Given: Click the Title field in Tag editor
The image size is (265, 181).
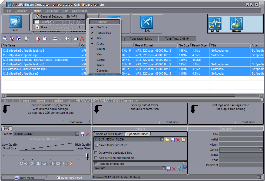Looking at the screenshot, I should click(x=241, y=134).
